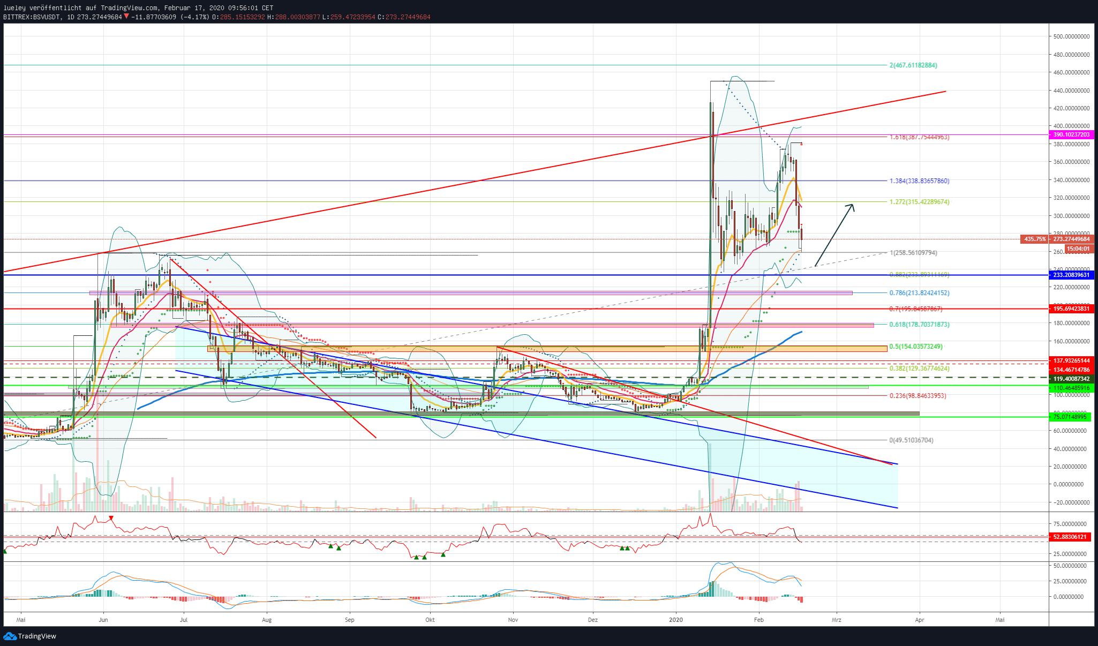The image size is (1098, 646).
Task: Click the blue 233.20839631 price axis label
Action: (1070, 275)
